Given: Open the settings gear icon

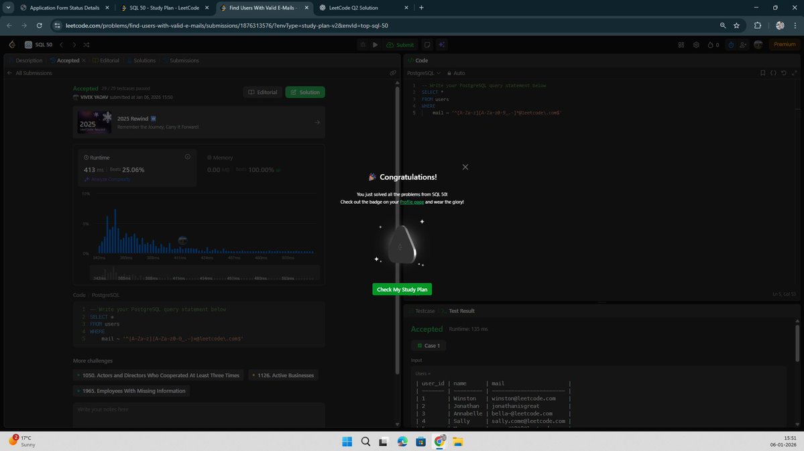Looking at the screenshot, I should tap(696, 45).
